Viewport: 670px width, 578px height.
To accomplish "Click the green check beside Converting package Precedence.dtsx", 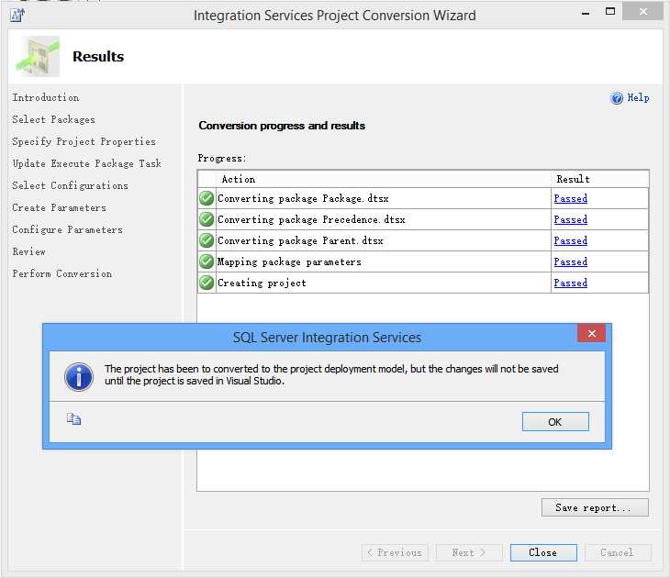I will click(x=207, y=219).
